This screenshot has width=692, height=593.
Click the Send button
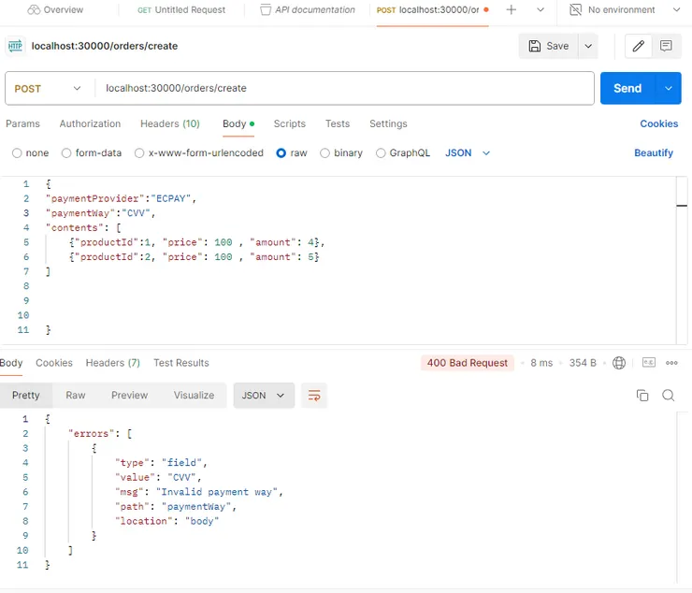click(627, 89)
